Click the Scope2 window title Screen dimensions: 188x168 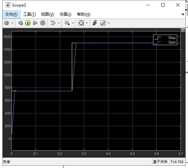19,5
